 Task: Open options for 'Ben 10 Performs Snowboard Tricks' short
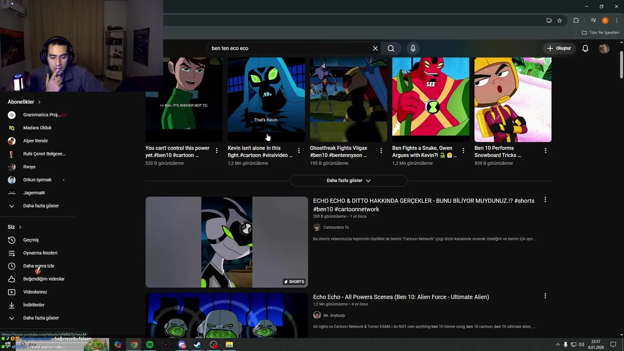(546, 151)
